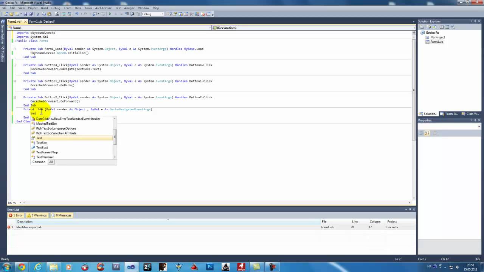Click the Refresh icon in Solution Explorer
Screen dimensions: 484x272
(434, 27)
